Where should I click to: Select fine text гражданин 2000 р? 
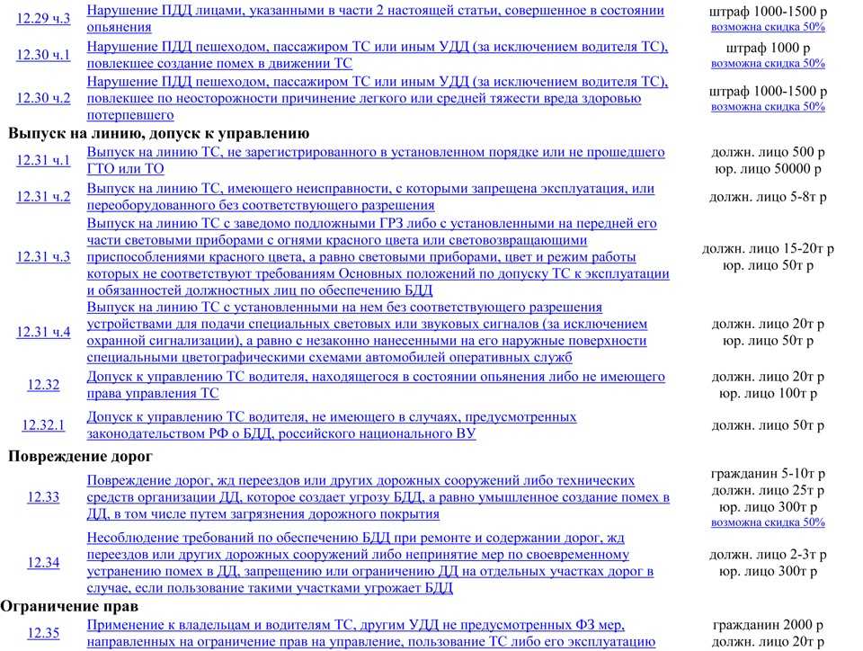pyautogui.click(x=768, y=625)
